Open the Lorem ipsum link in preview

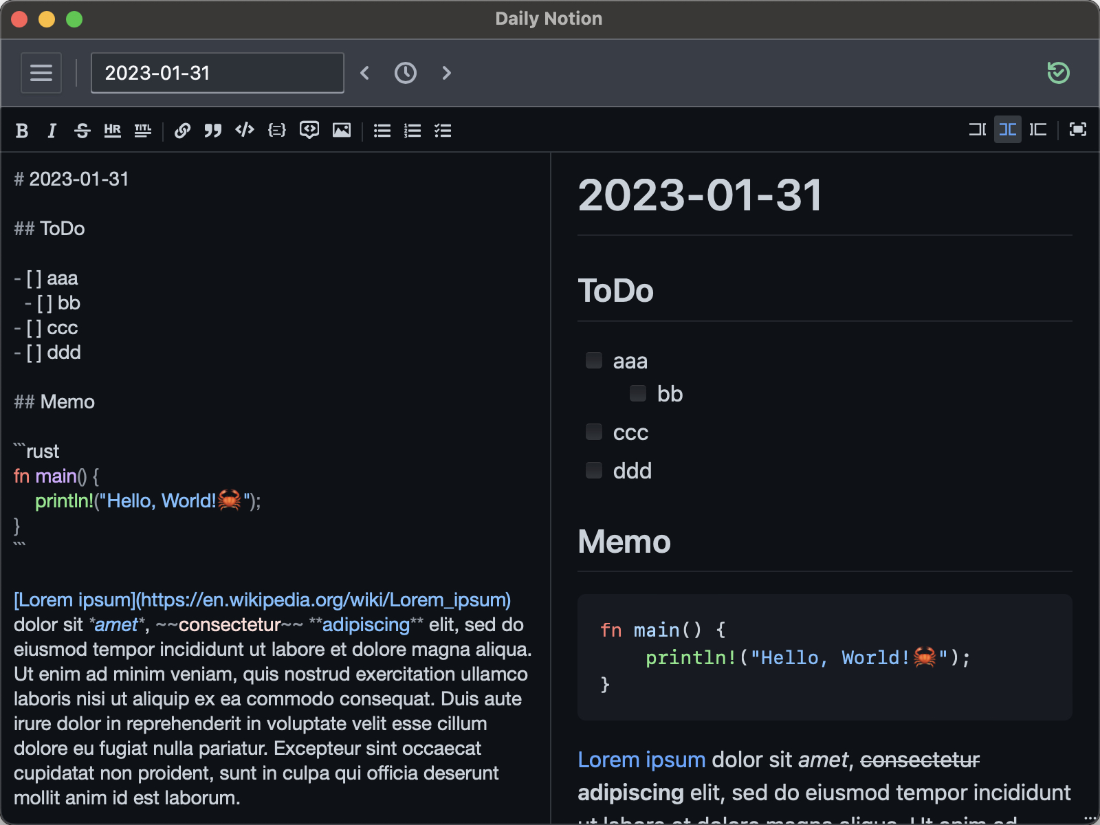[641, 760]
